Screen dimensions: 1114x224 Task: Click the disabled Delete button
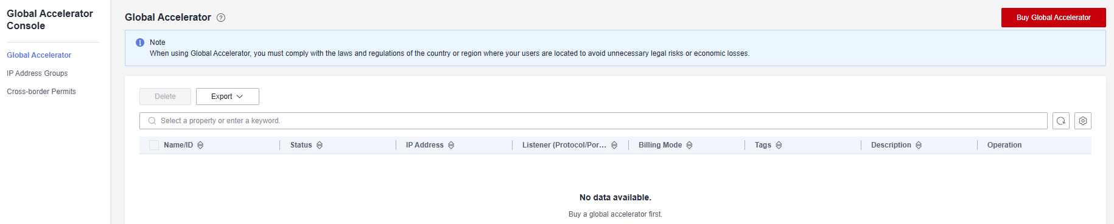165,97
